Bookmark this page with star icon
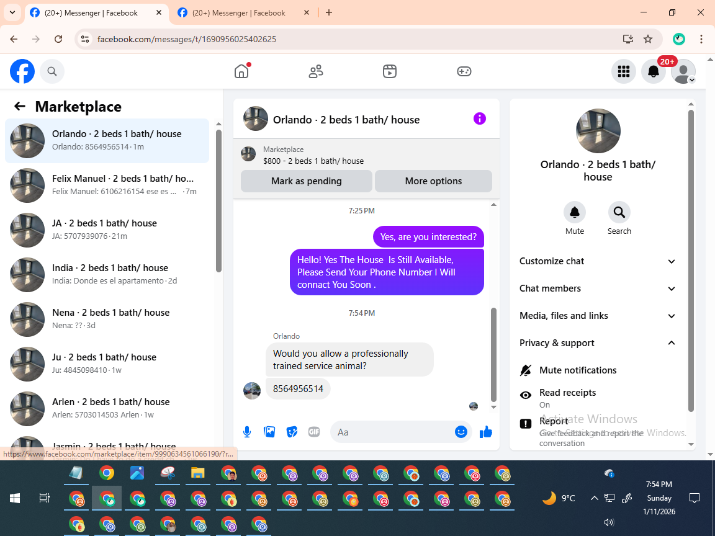Viewport: 715px width, 536px height. click(647, 39)
